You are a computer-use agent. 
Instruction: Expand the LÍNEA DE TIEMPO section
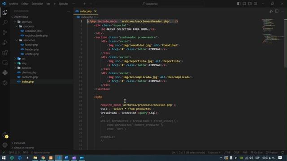pos(42,148)
